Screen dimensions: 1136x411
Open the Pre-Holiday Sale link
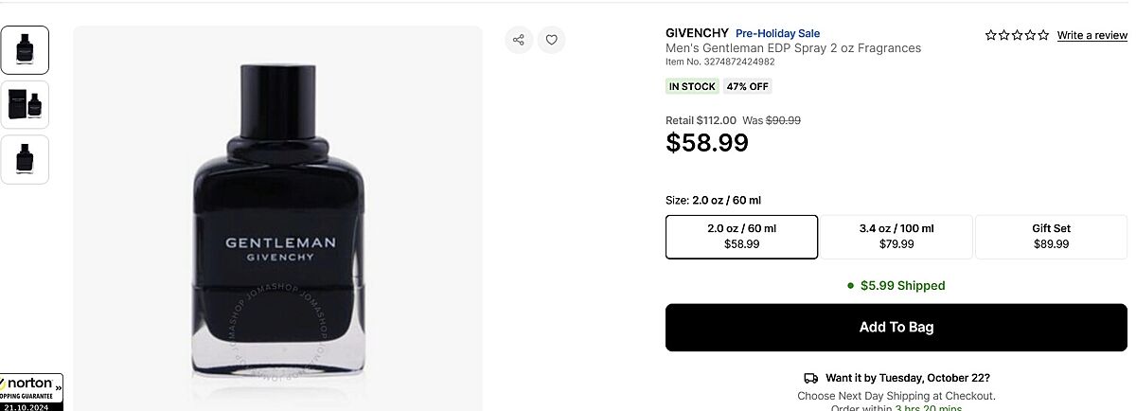coord(777,33)
